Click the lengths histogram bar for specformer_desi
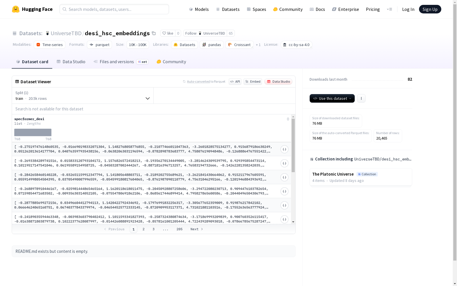Viewport: 457px width, 286px height. pyautogui.click(x=33, y=132)
